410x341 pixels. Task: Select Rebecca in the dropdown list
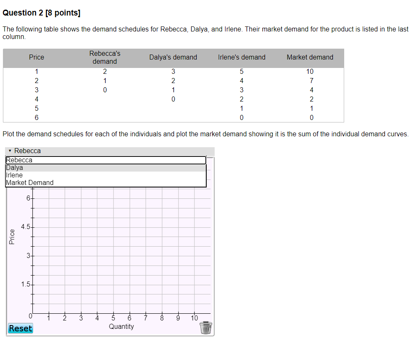106,160
